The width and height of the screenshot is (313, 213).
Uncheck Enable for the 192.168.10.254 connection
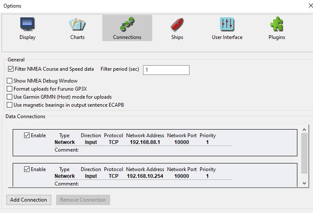[27, 169]
